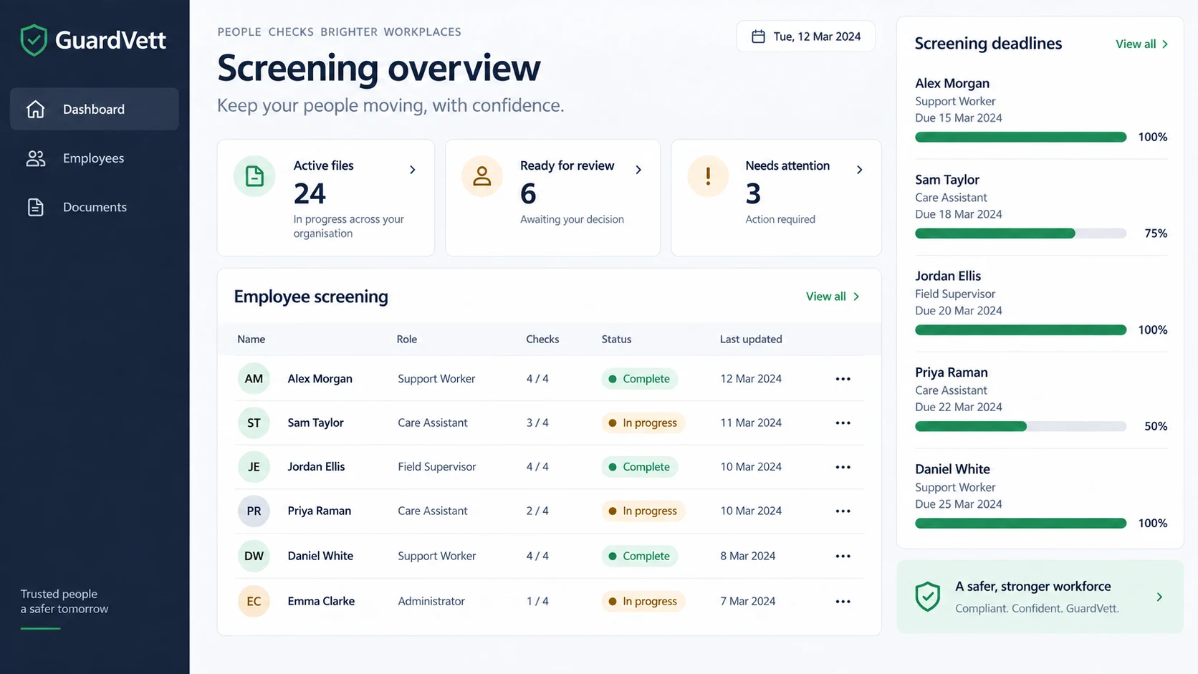Click the calendar icon beside the date

pos(758,37)
